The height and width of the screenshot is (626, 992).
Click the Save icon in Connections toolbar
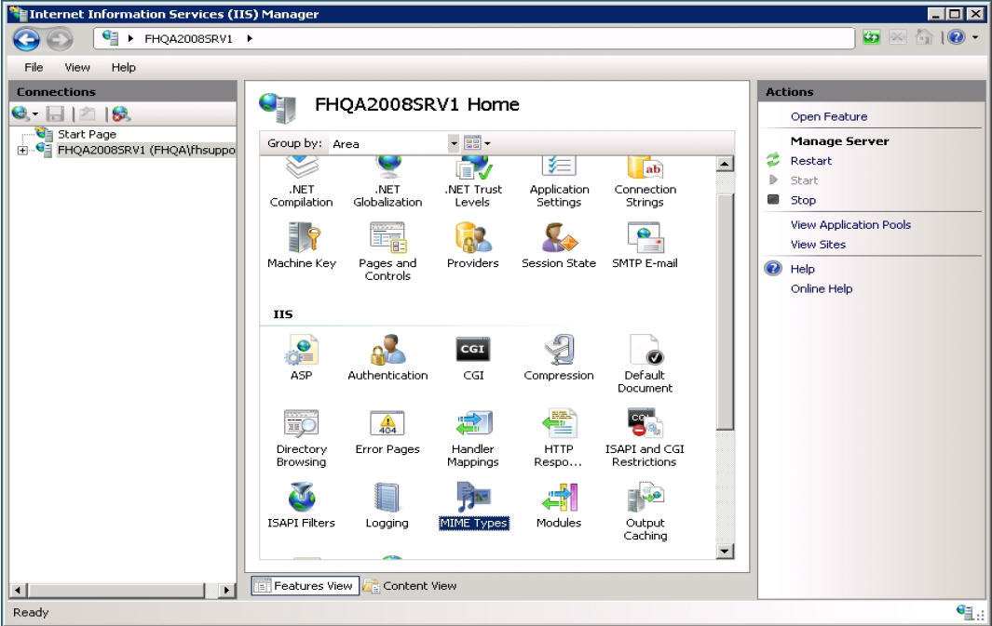[x=56, y=113]
